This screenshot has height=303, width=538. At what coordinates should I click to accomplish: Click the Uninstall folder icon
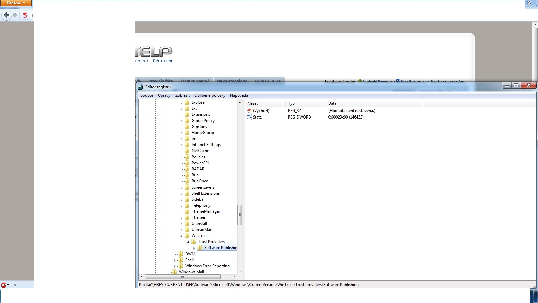point(187,224)
